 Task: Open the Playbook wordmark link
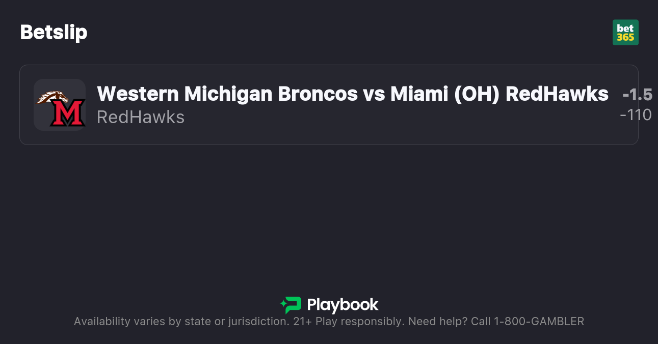coord(343,305)
